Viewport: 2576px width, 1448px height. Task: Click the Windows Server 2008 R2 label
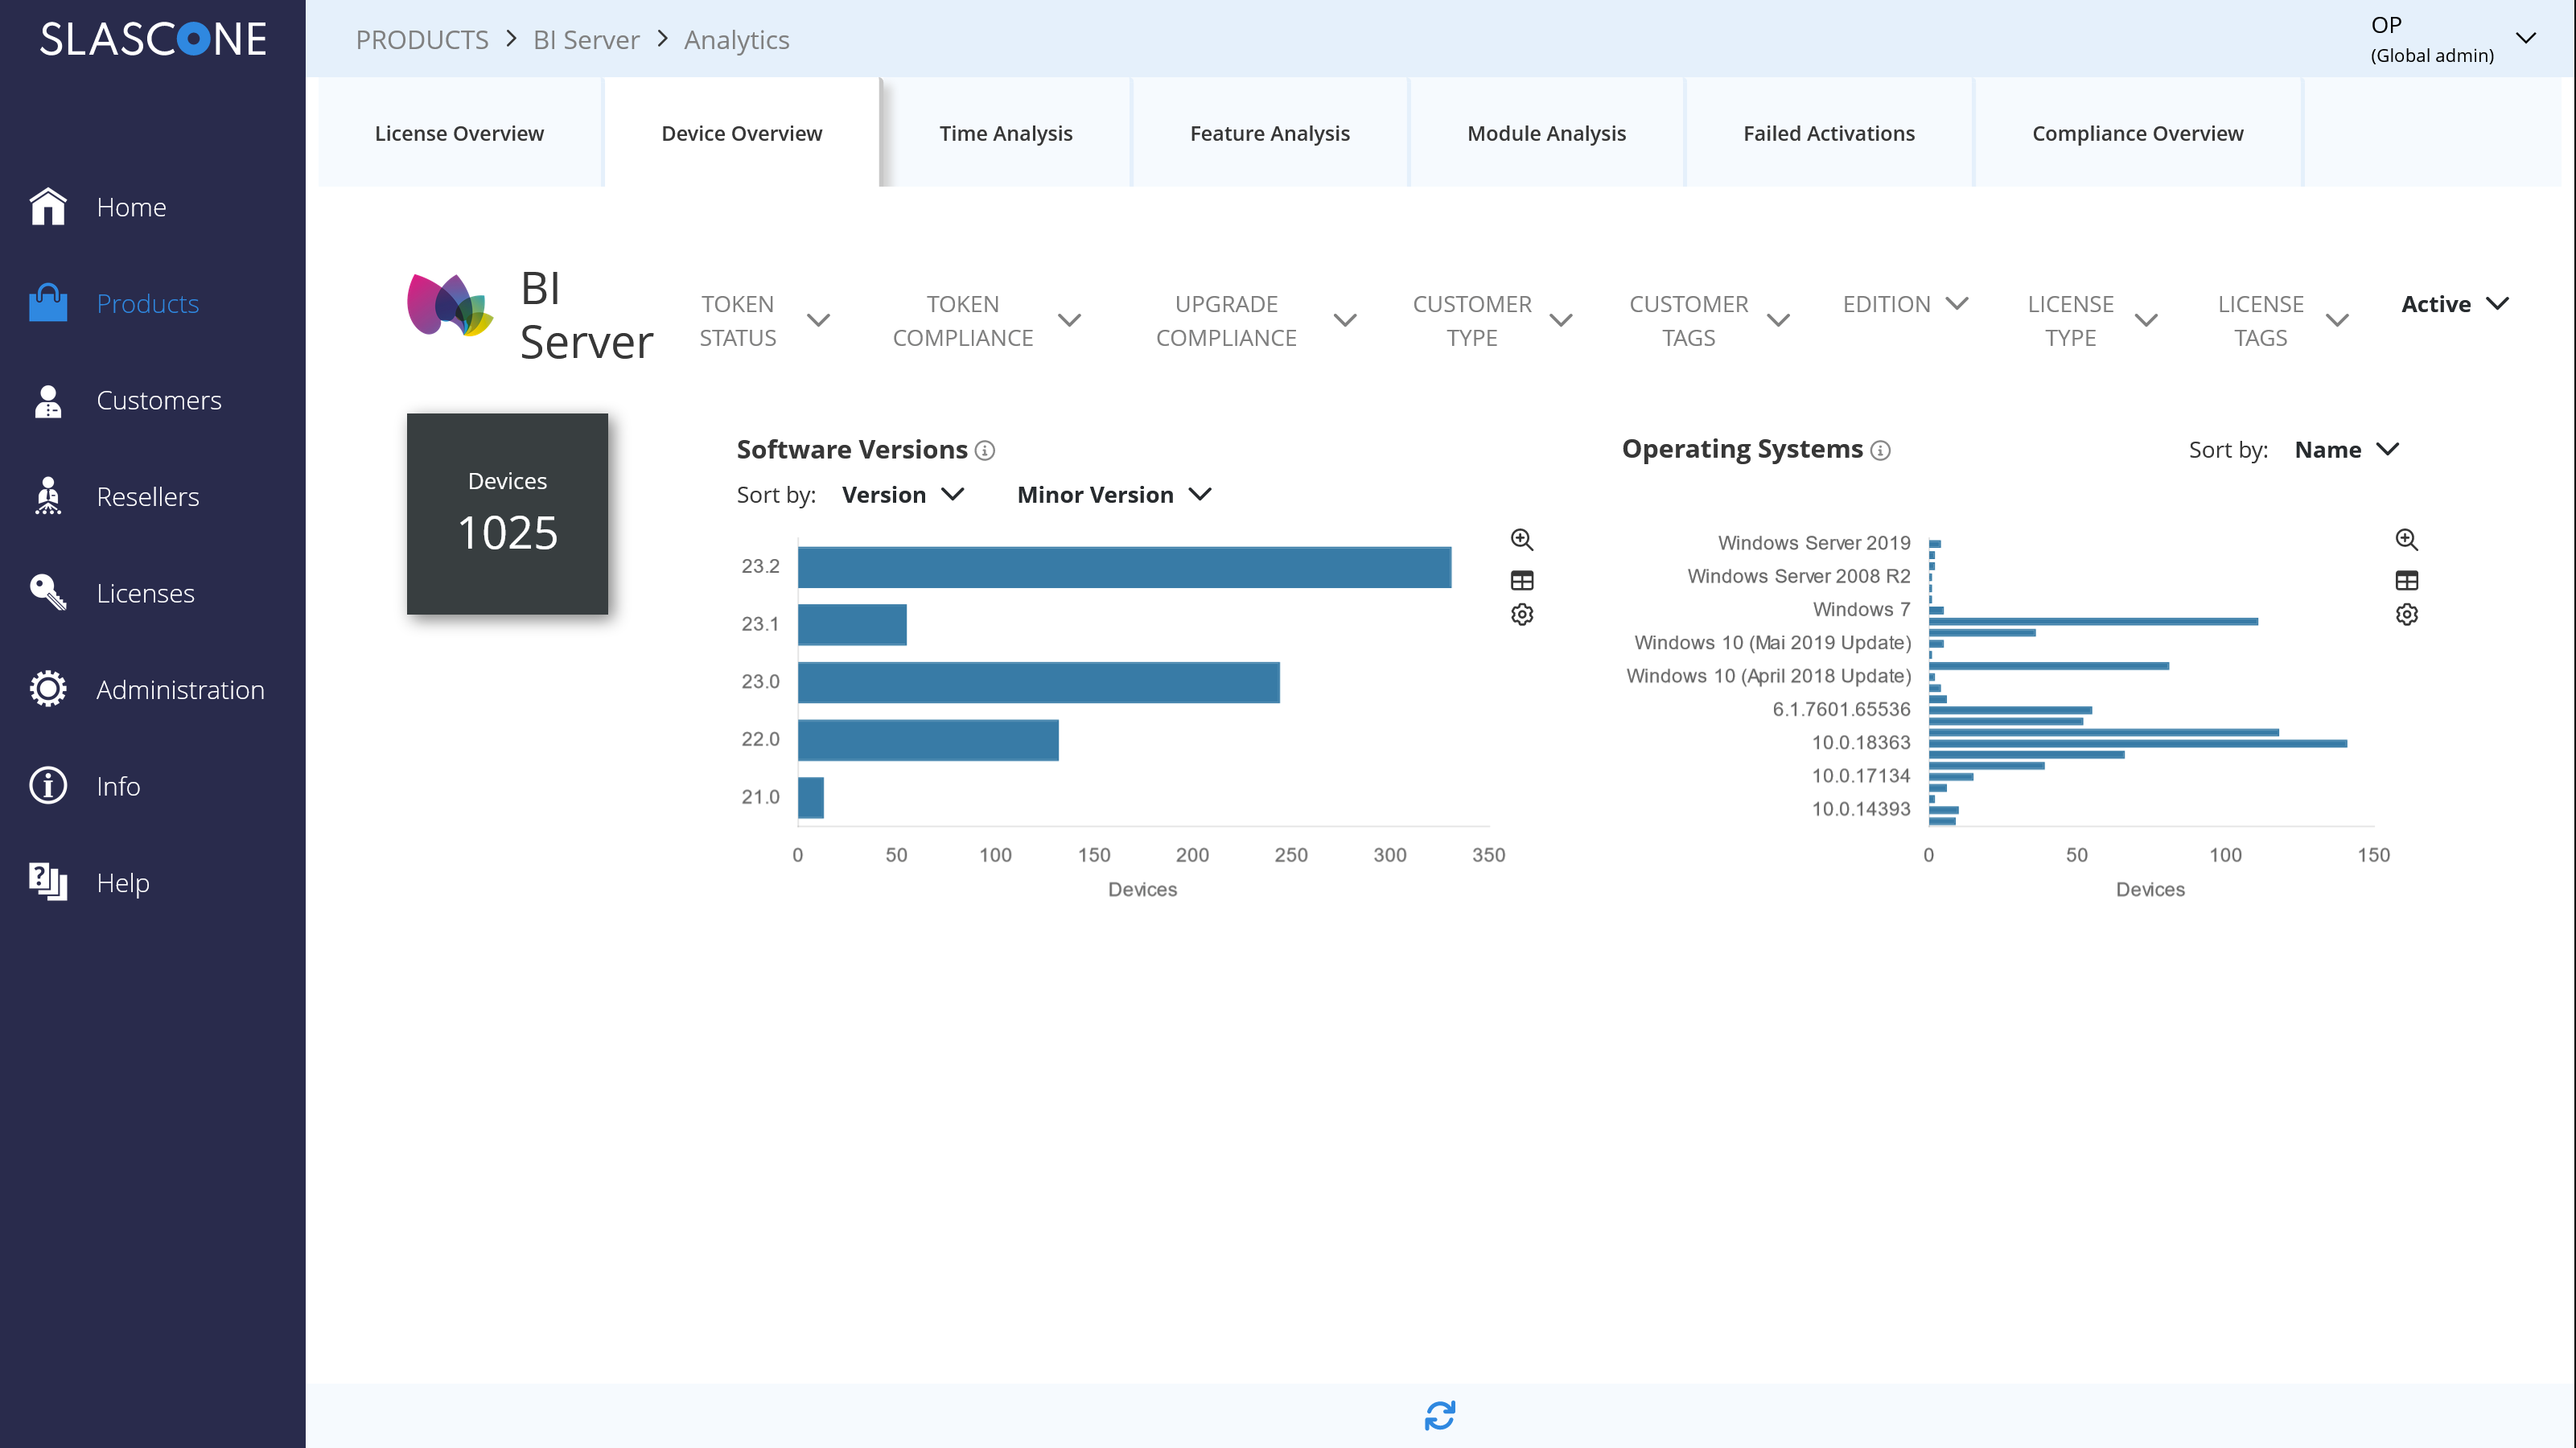[x=1799, y=576]
